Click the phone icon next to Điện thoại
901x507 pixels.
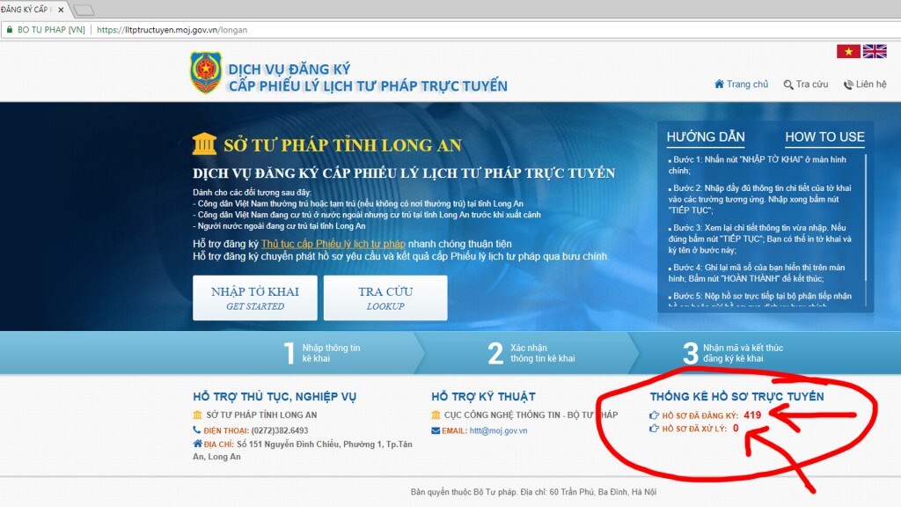(x=197, y=430)
